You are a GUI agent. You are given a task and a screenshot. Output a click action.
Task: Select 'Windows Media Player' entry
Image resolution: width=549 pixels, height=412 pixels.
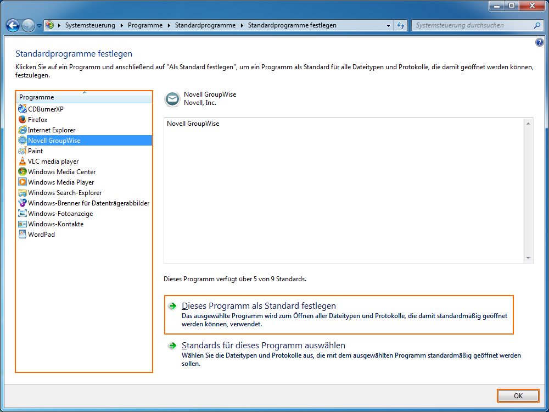[x=61, y=182]
